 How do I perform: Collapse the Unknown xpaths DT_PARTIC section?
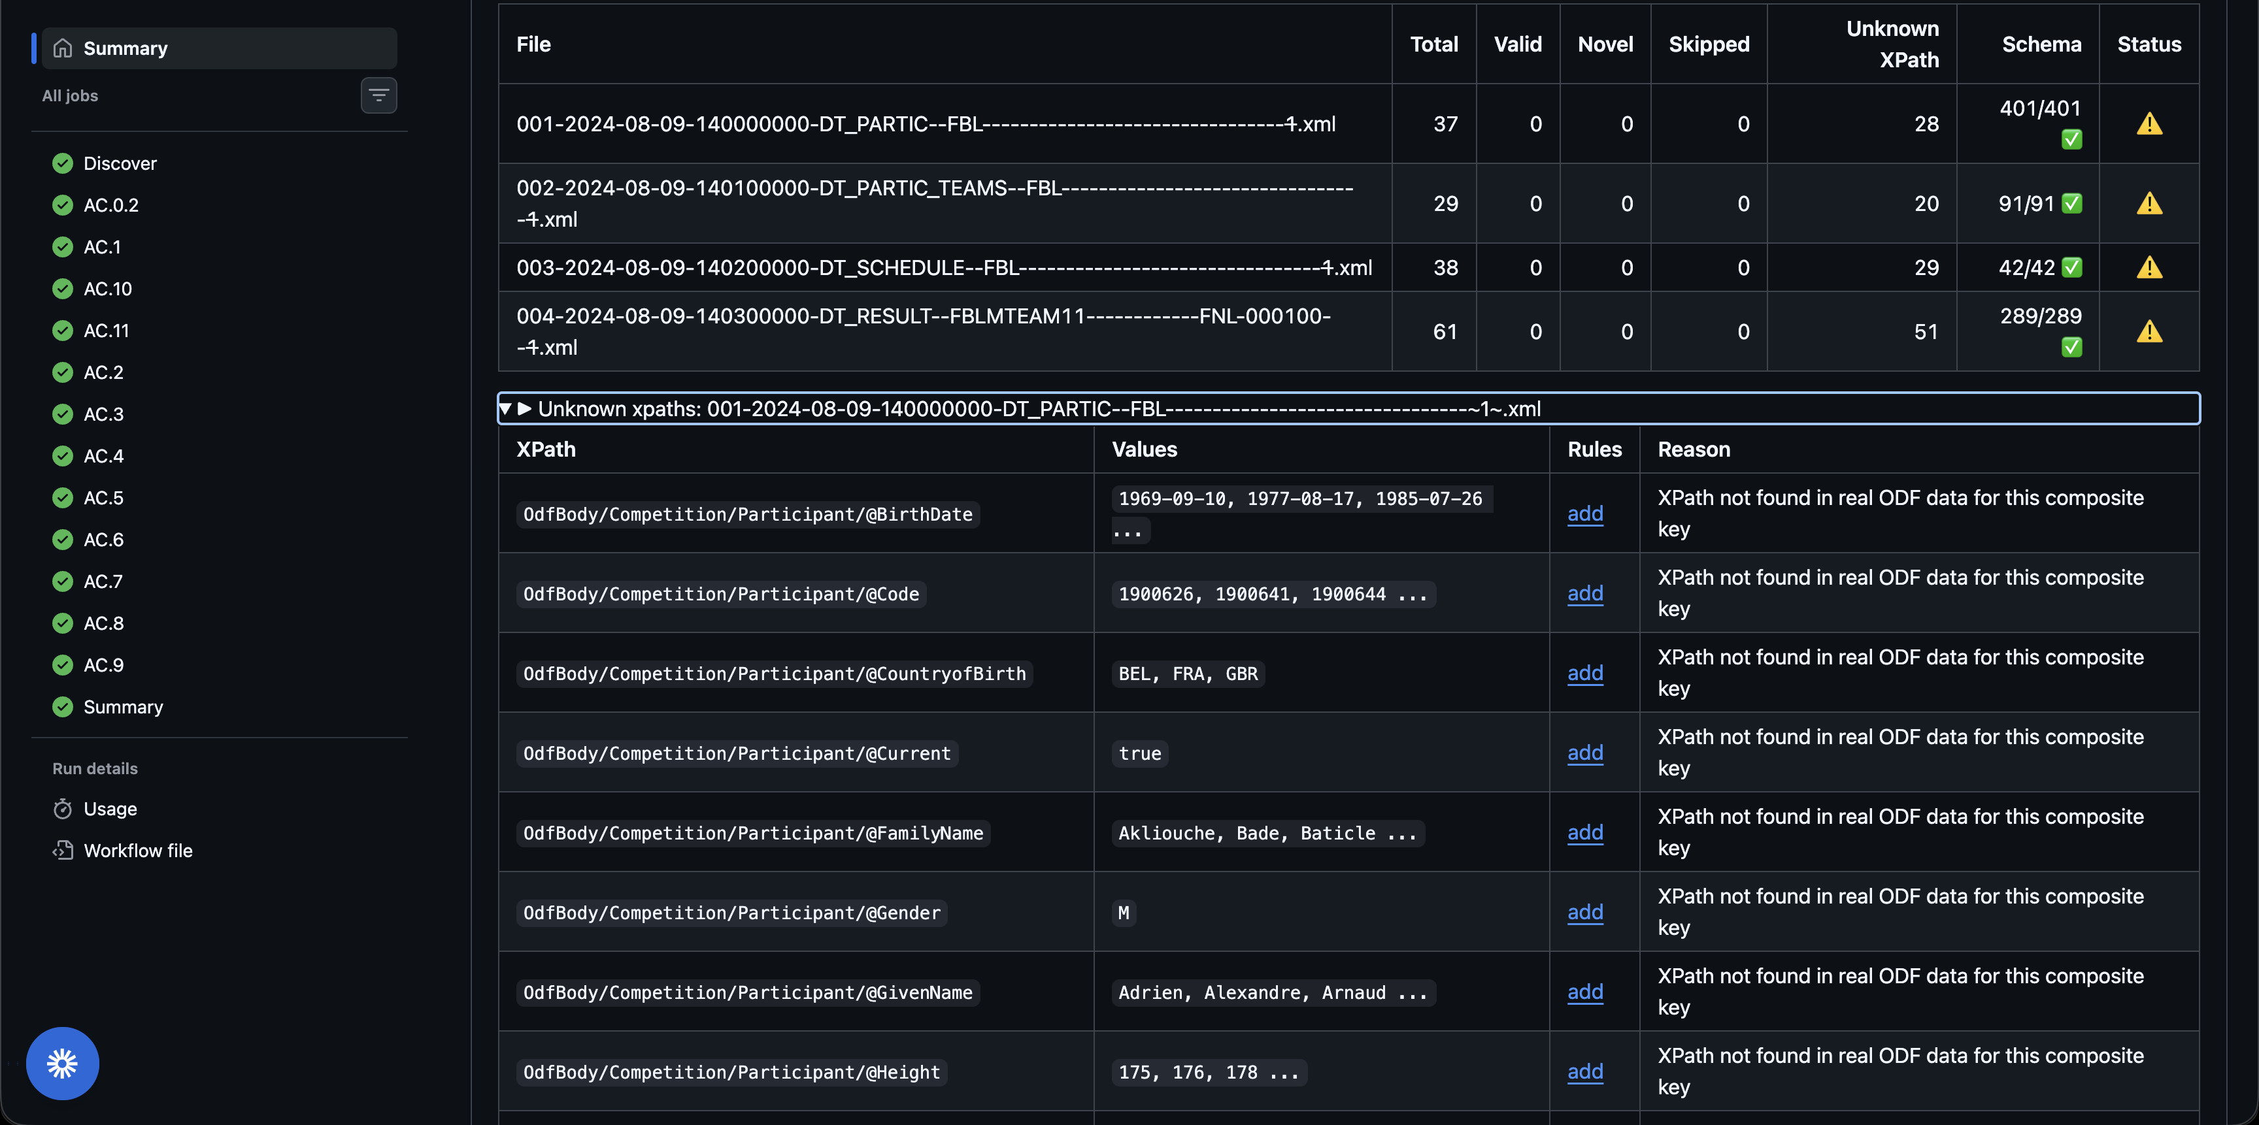tap(1348, 408)
